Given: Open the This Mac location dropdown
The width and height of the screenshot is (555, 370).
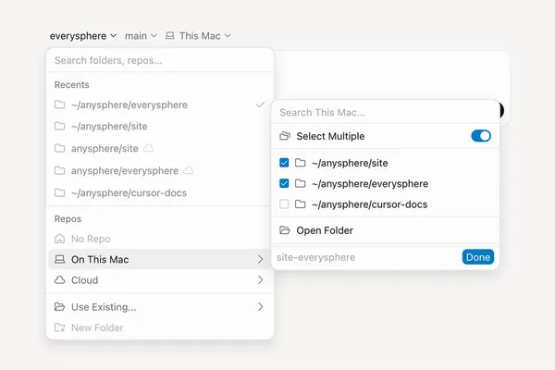Looking at the screenshot, I should pyautogui.click(x=198, y=36).
